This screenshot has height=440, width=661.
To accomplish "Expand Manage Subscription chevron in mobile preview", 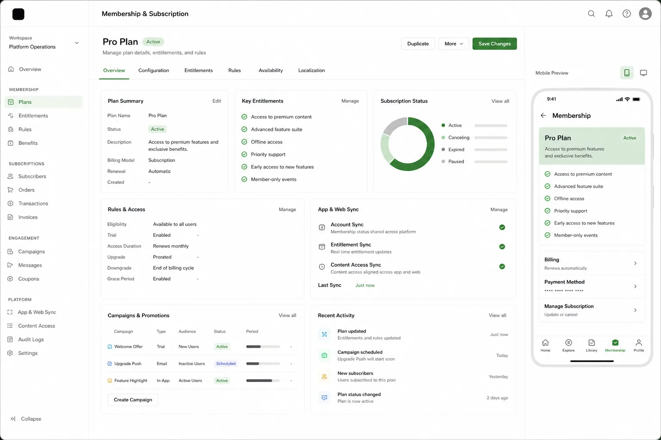I will [x=635, y=310].
